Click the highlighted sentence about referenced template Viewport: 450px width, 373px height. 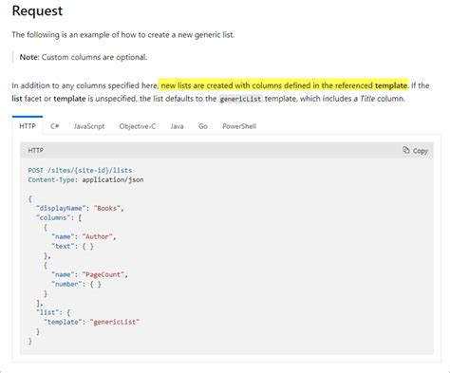tap(284, 85)
